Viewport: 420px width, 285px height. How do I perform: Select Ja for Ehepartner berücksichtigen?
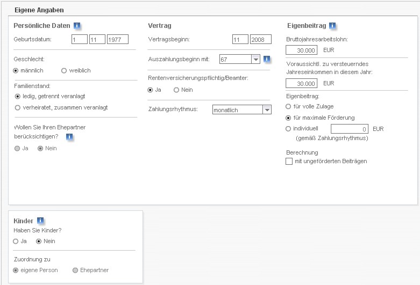tap(17, 148)
